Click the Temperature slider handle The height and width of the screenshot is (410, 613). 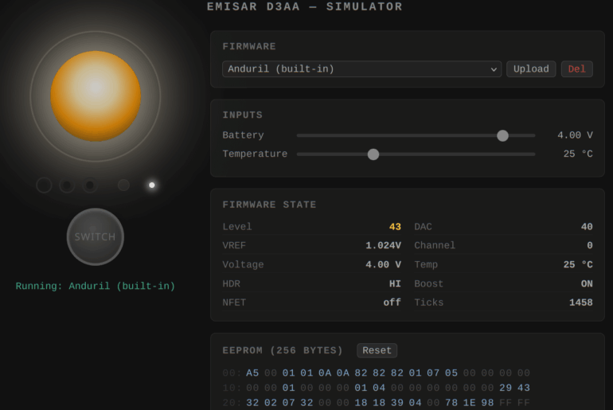click(x=373, y=154)
